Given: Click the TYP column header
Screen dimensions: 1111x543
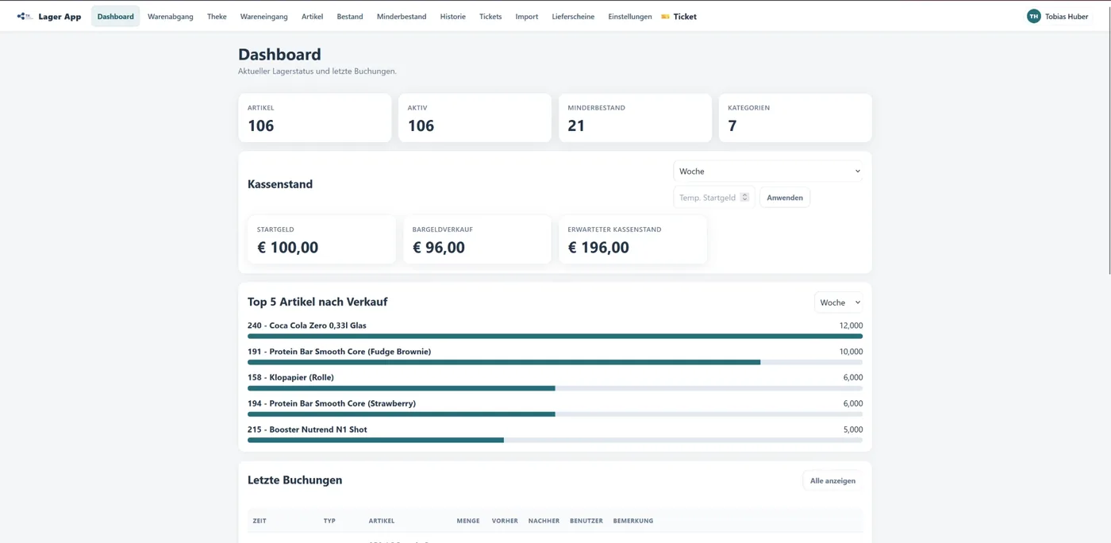Looking at the screenshot, I should click(x=329, y=521).
